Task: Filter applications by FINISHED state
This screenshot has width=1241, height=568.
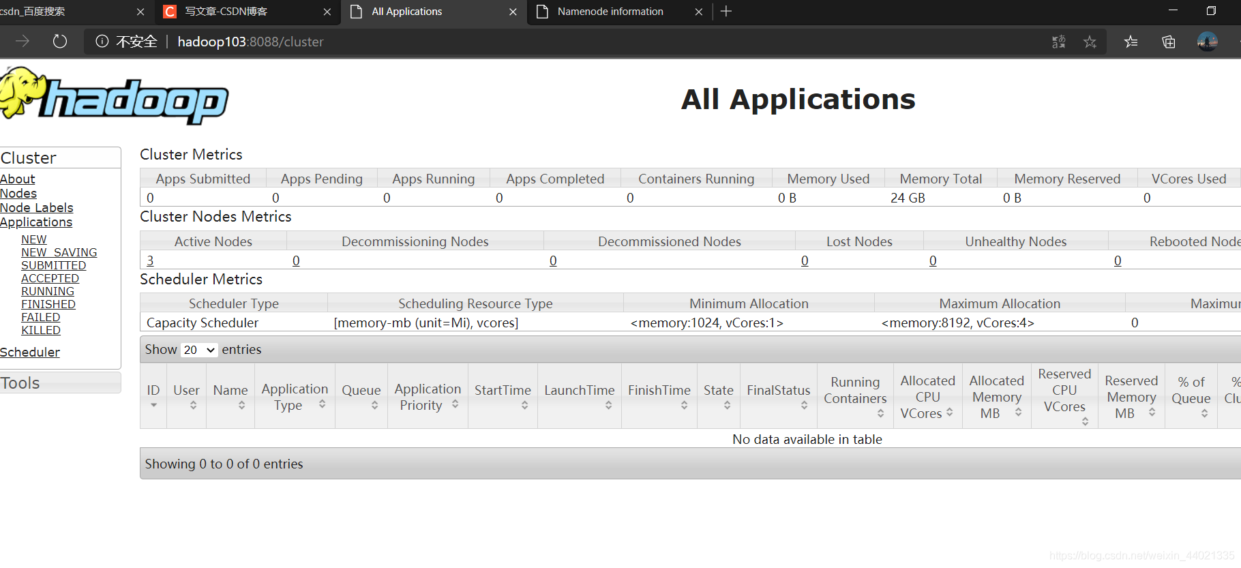Action: pyautogui.click(x=48, y=304)
